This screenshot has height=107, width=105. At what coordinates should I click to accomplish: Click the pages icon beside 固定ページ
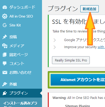tap(5, 55)
